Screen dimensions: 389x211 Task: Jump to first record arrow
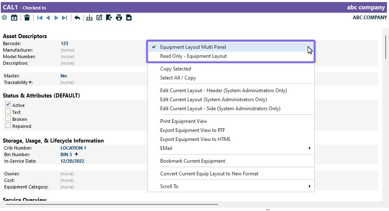40,18
